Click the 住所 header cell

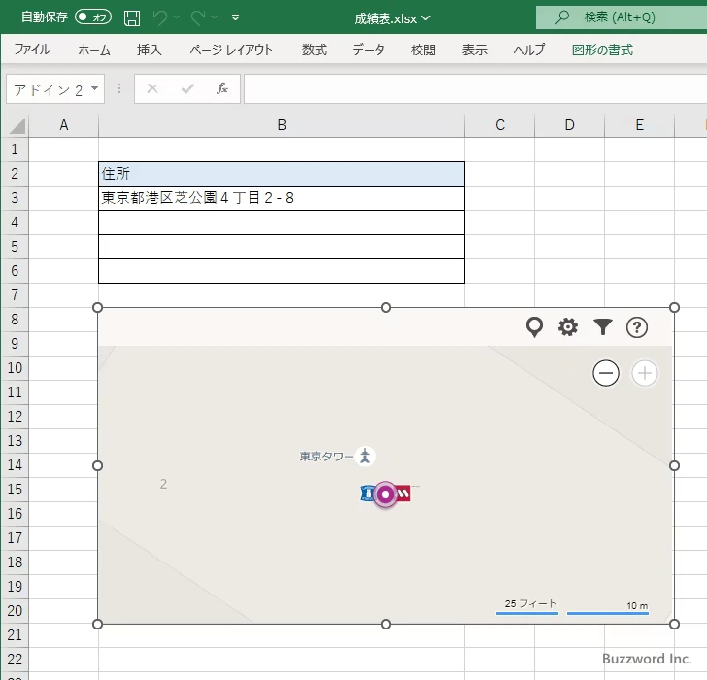(x=282, y=174)
